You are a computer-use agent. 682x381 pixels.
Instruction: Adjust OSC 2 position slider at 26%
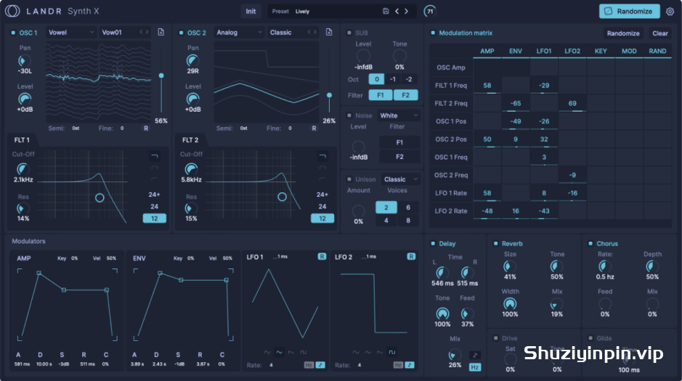point(329,95)
